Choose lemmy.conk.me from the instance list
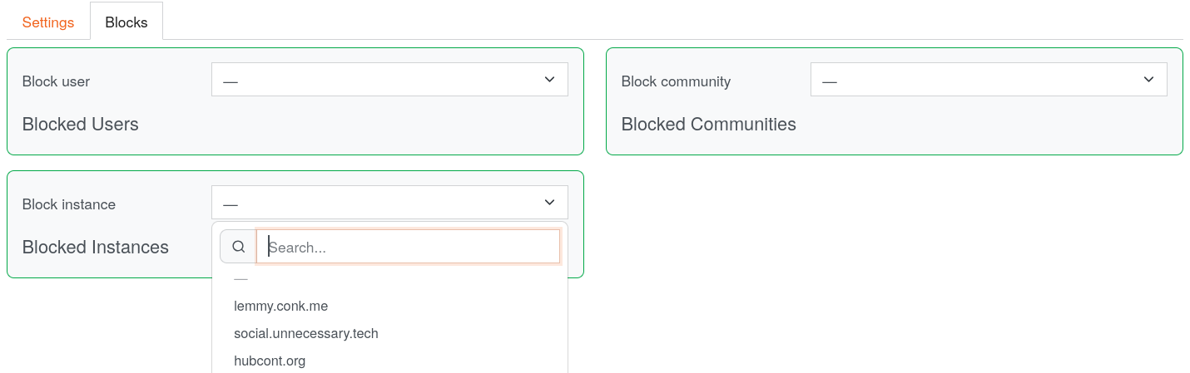 click(280, 306)
